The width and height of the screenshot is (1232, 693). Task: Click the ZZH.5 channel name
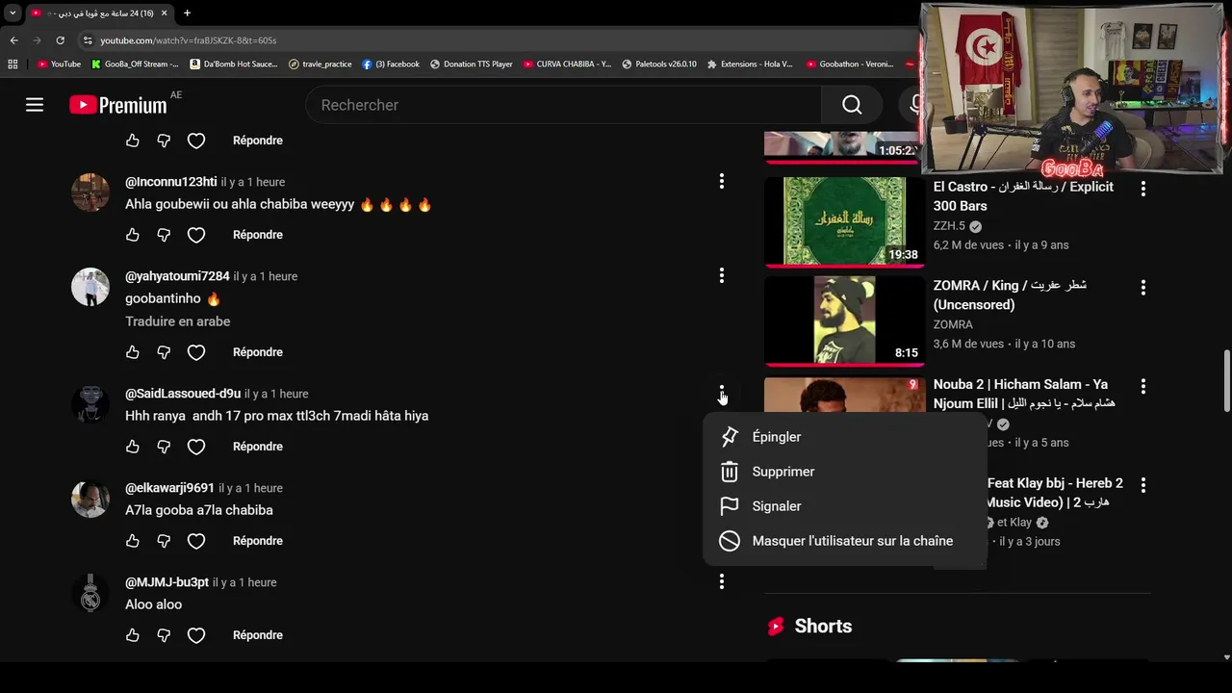tap(949, 226)
